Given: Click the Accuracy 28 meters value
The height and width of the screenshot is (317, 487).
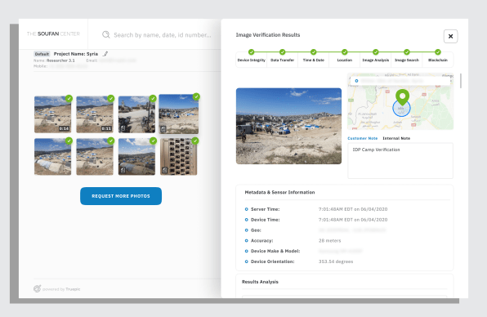Looking at the screenshot, I should point(330,241).
